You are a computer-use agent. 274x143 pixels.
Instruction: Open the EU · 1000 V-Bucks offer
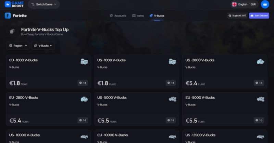click(x=48, y=72)
